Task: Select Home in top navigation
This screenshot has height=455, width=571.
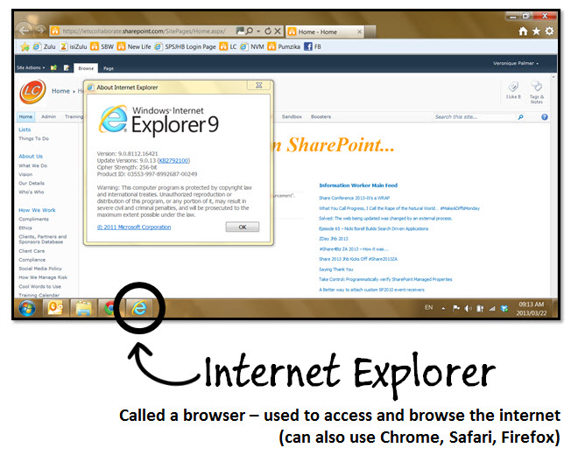Action: pyautogui.click(x=25, y=116)
